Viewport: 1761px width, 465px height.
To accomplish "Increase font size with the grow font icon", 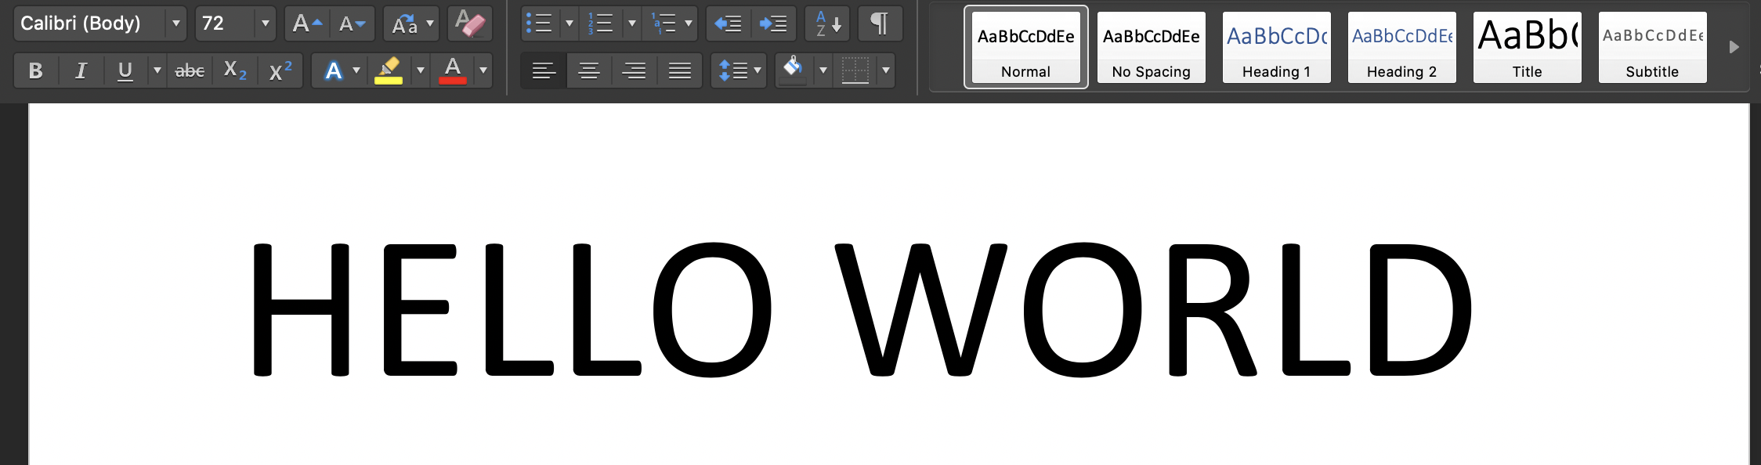I will tap(306, 23).
